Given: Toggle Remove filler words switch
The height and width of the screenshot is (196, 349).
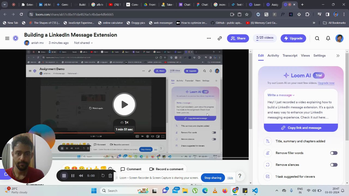Looking at the screenshot, I should (334, 153).
